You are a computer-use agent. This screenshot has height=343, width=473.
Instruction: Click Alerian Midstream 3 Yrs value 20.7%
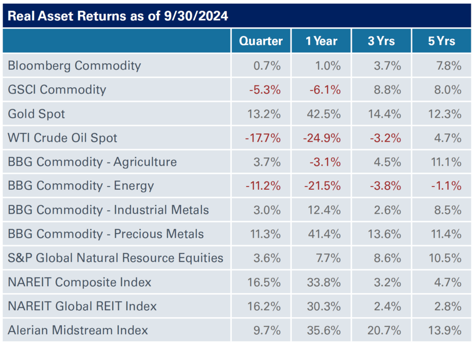[x=384, y=331]
